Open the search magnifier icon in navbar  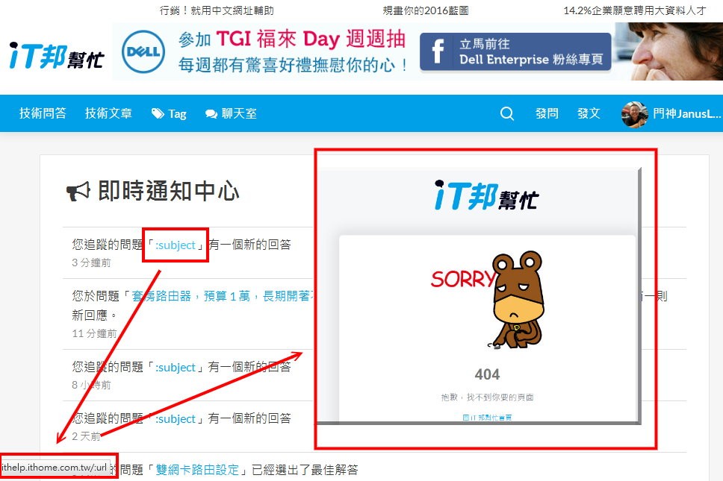point(506,113)
